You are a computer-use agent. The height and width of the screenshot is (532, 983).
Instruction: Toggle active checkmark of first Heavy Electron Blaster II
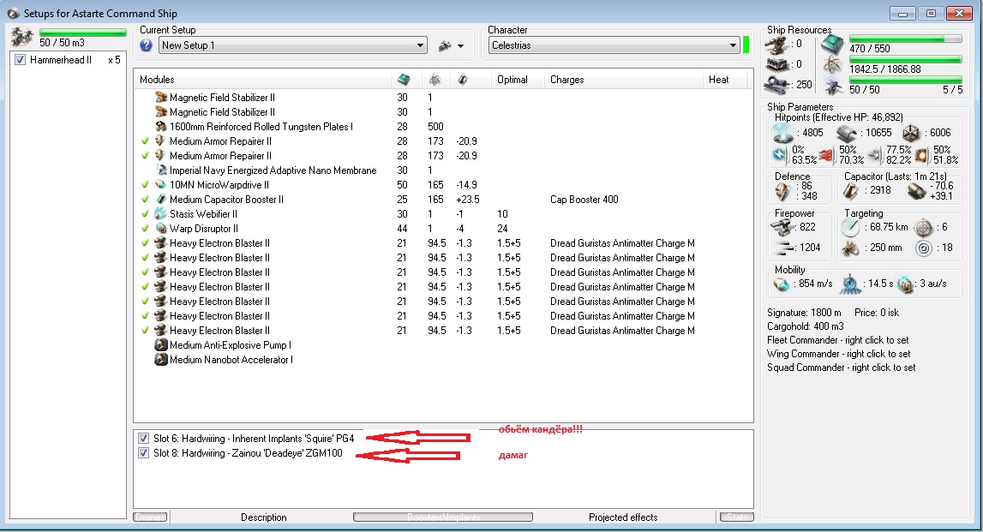146,243
